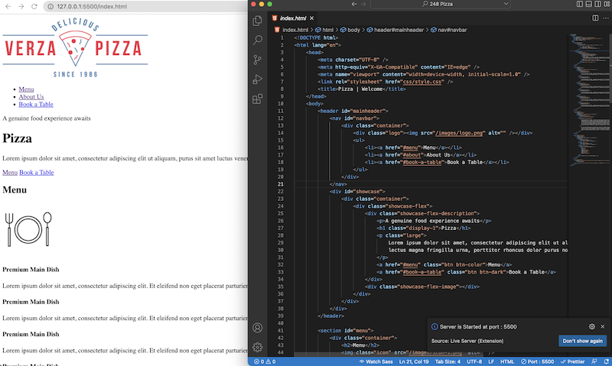Open the Extensions view
The width and height of the screenshot is (612, 366).
tap(258, 99)
